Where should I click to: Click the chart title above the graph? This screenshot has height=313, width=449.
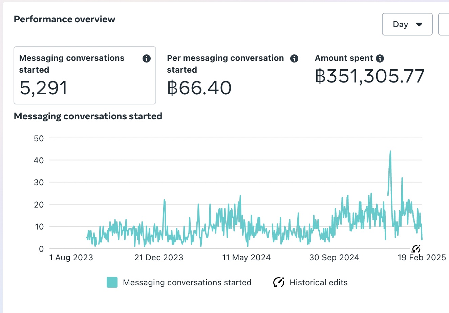[88, 116]
